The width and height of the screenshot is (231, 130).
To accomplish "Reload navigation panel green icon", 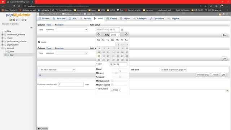I will point(25,20).
